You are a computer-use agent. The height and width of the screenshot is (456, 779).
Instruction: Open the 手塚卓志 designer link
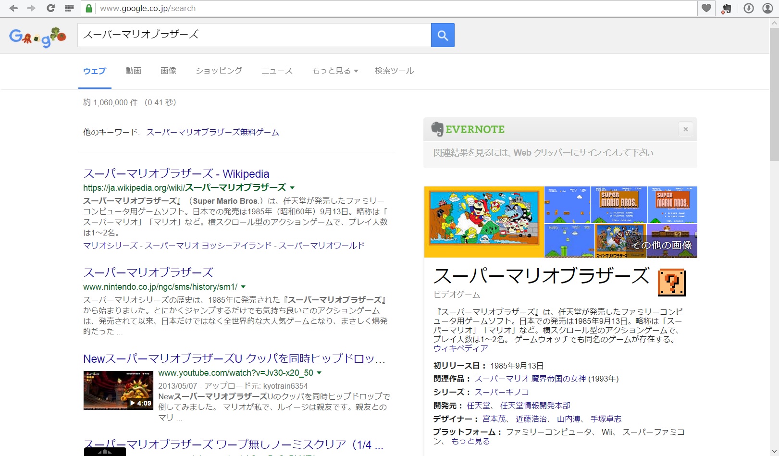tap(606, 419)
